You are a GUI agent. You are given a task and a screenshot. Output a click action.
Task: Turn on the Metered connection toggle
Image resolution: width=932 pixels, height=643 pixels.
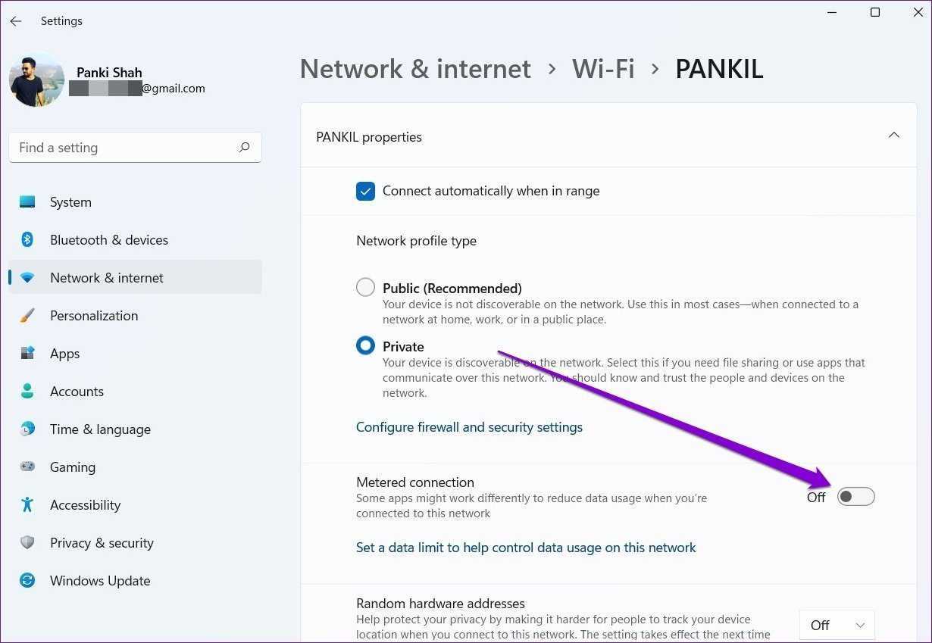855,497
